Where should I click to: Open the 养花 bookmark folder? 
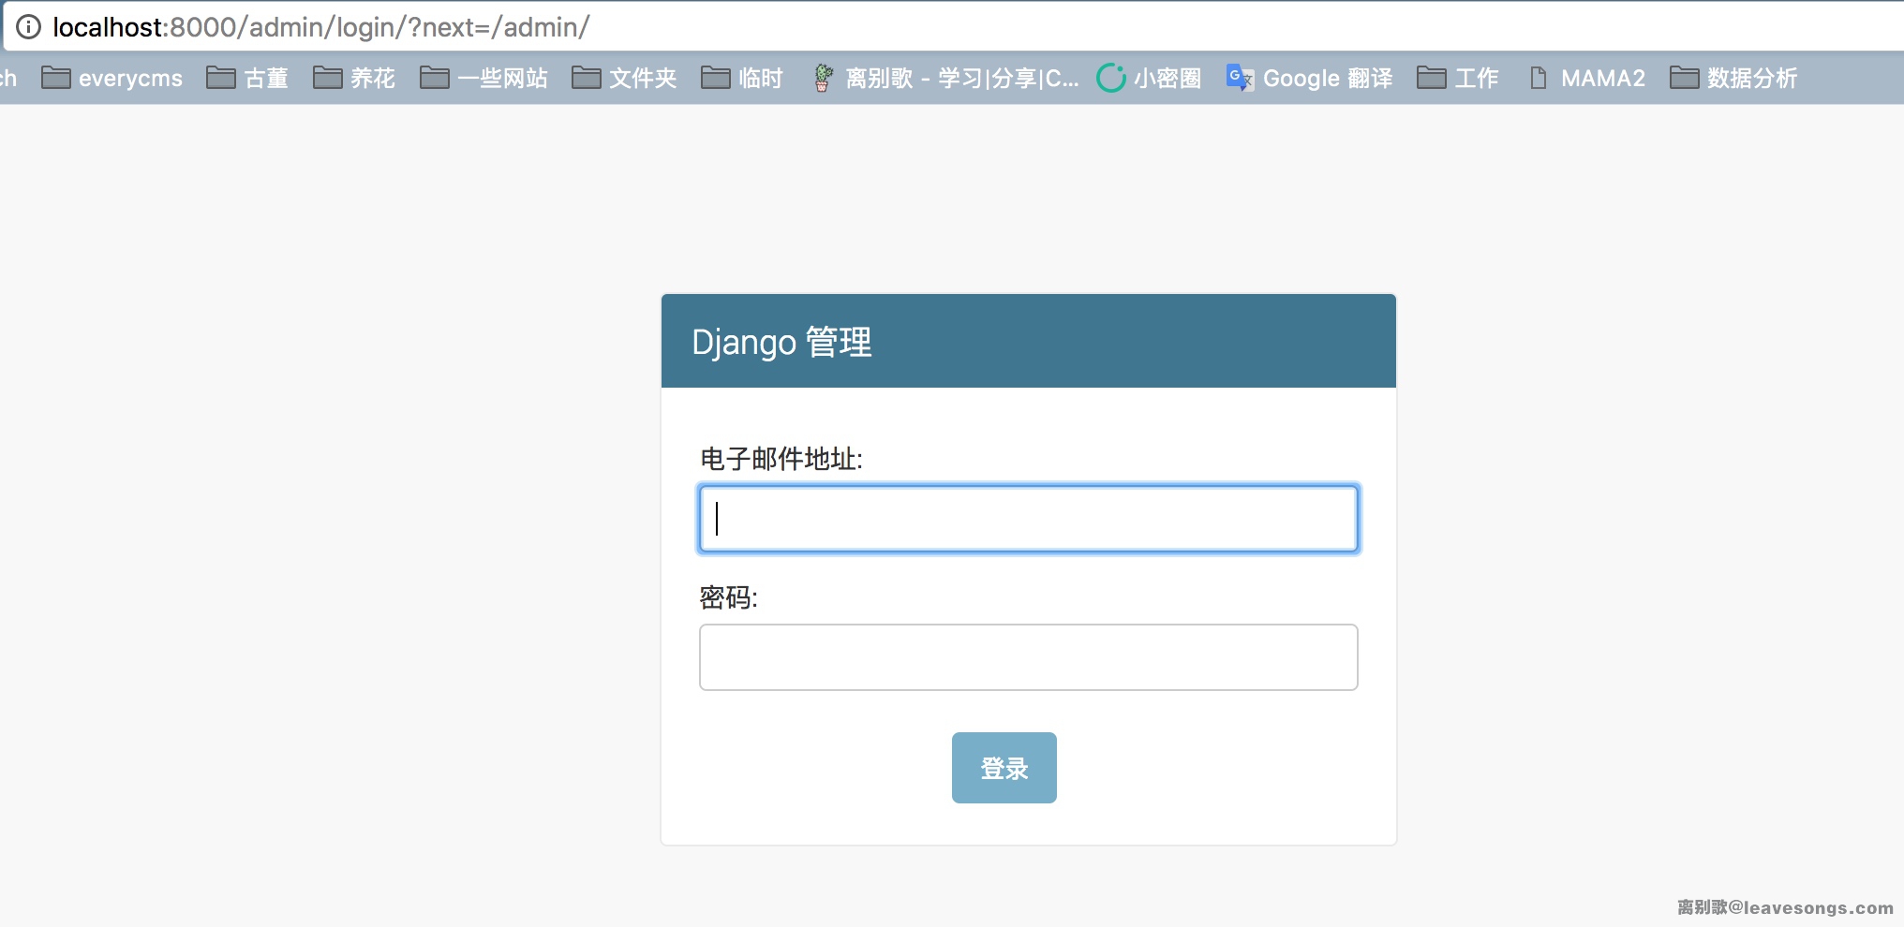click(x=354, y=78)
